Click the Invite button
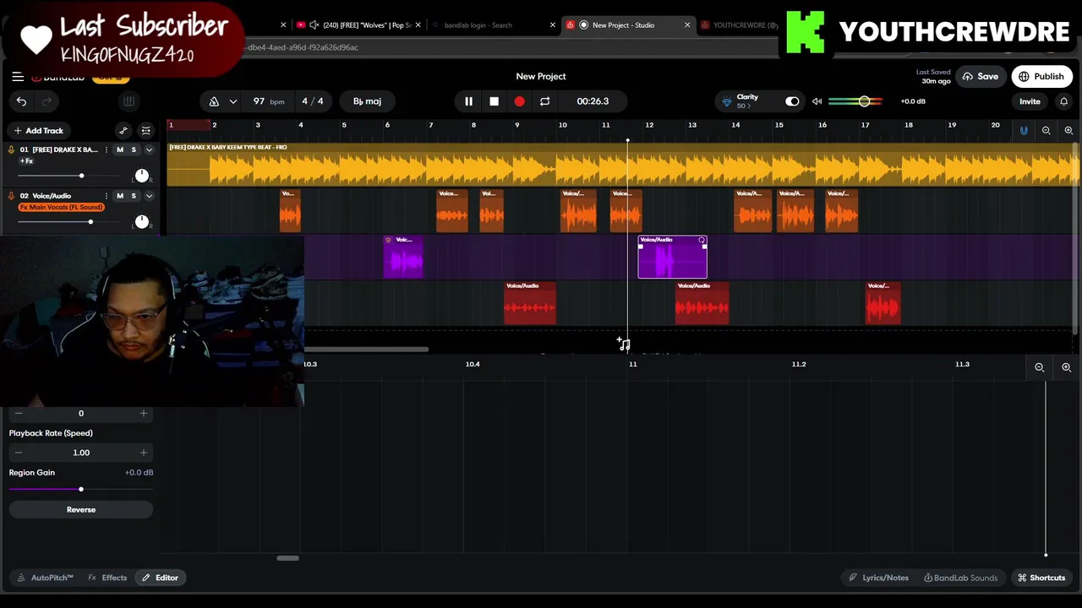This screenshot has width=1082, height=608. 1030,101
